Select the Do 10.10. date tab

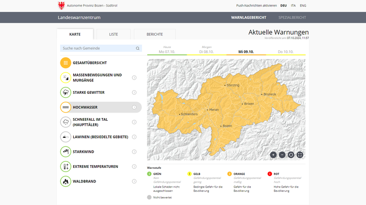285,52
